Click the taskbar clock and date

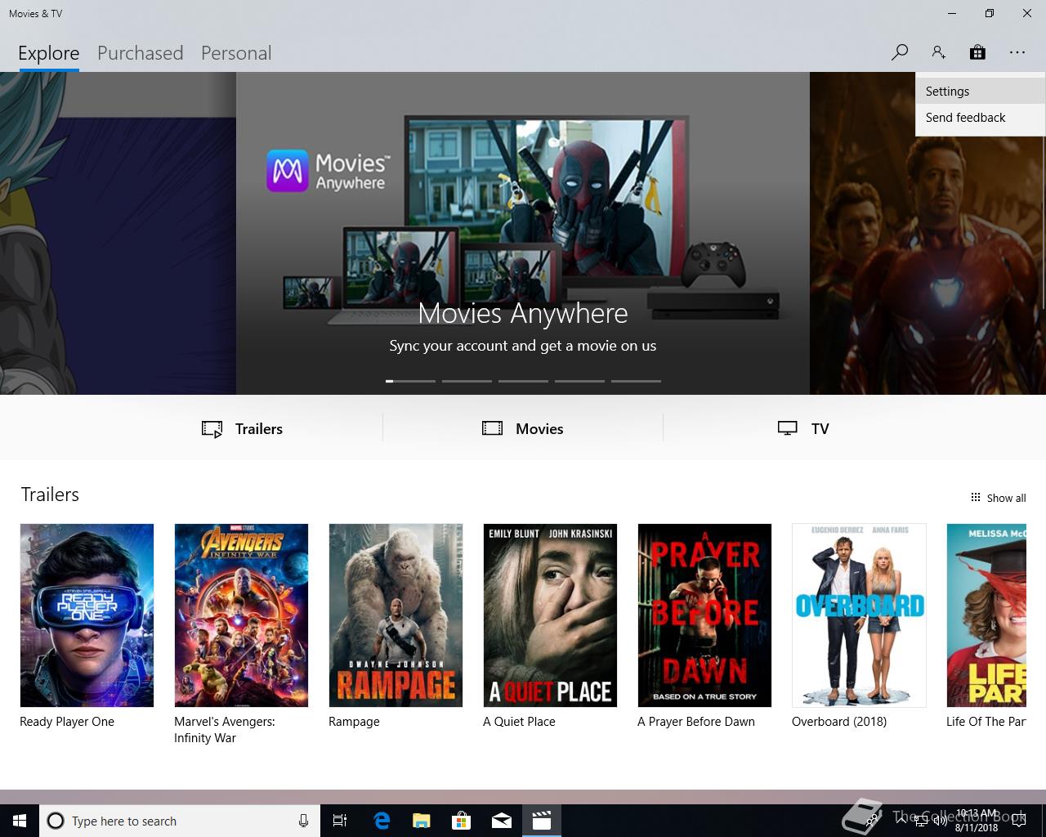pos(977,821)
